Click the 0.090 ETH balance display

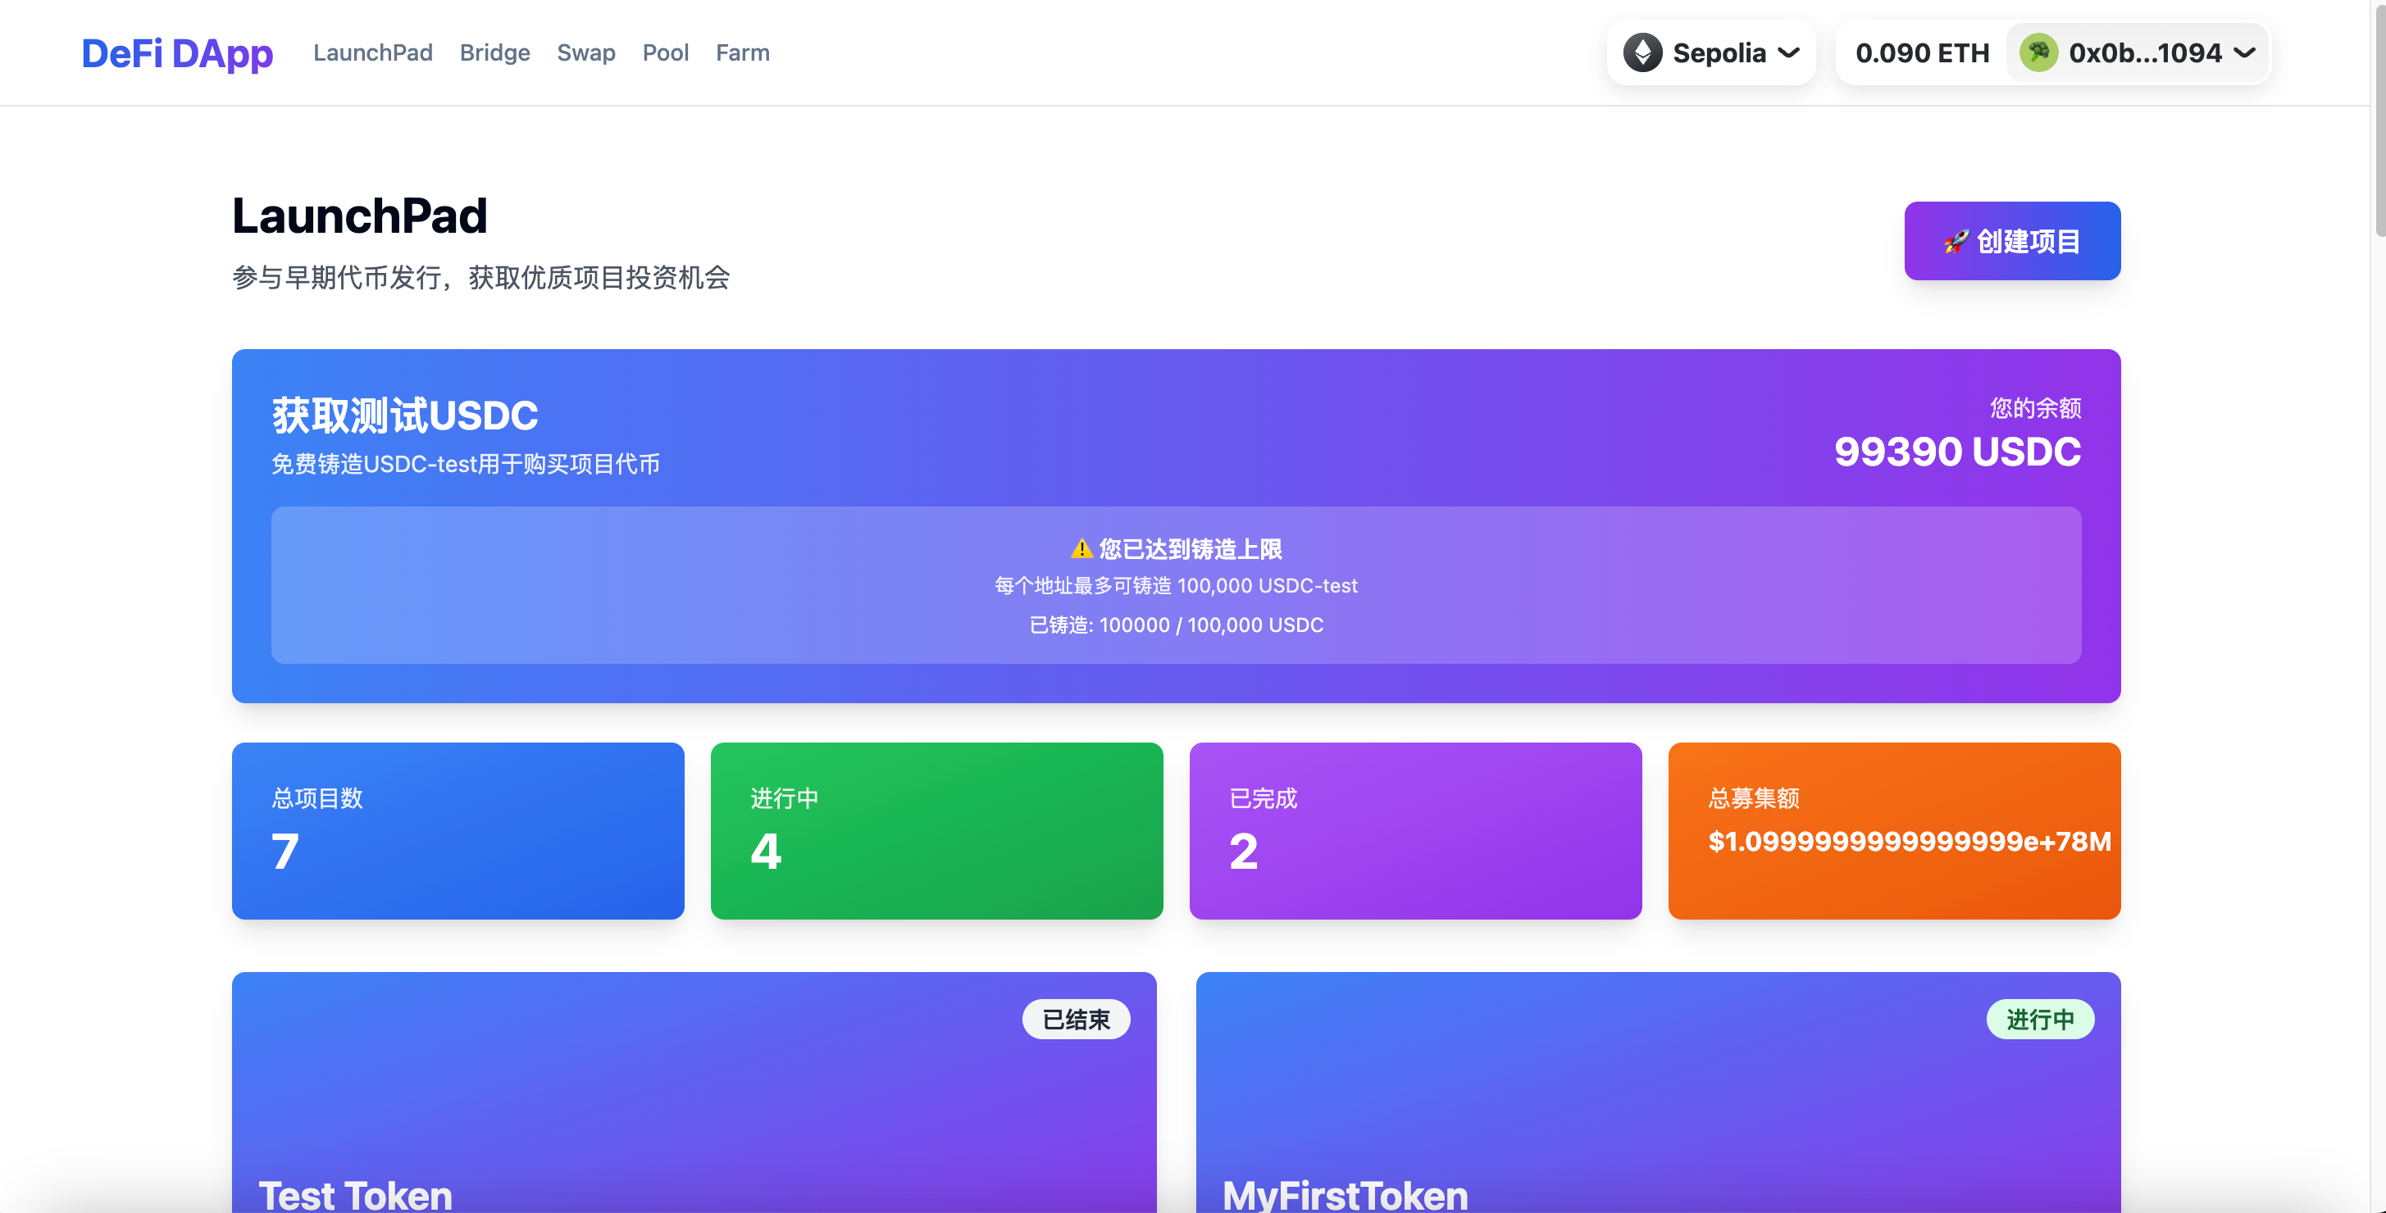click(1922, 52)
